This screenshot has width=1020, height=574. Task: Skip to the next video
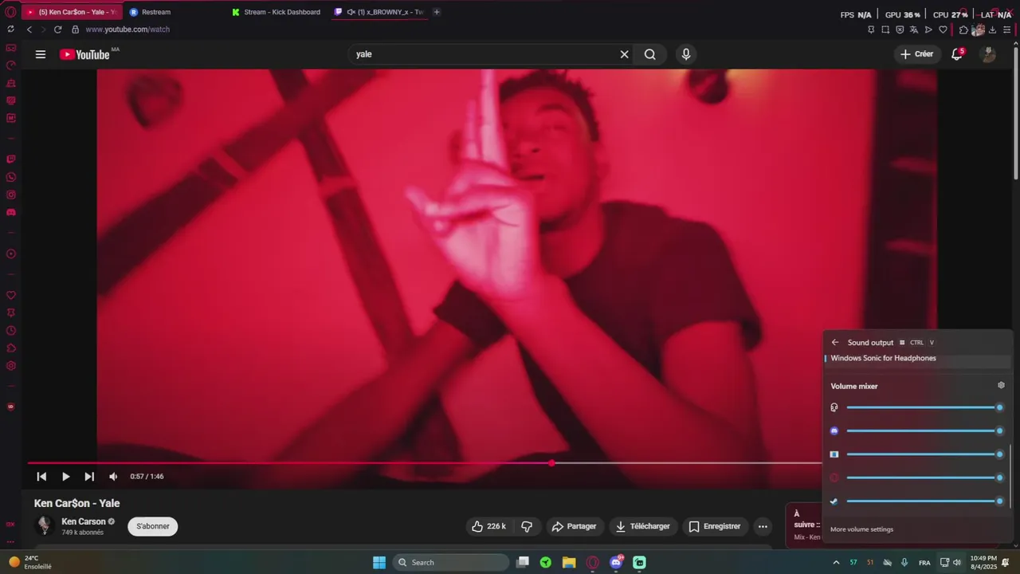89,477
